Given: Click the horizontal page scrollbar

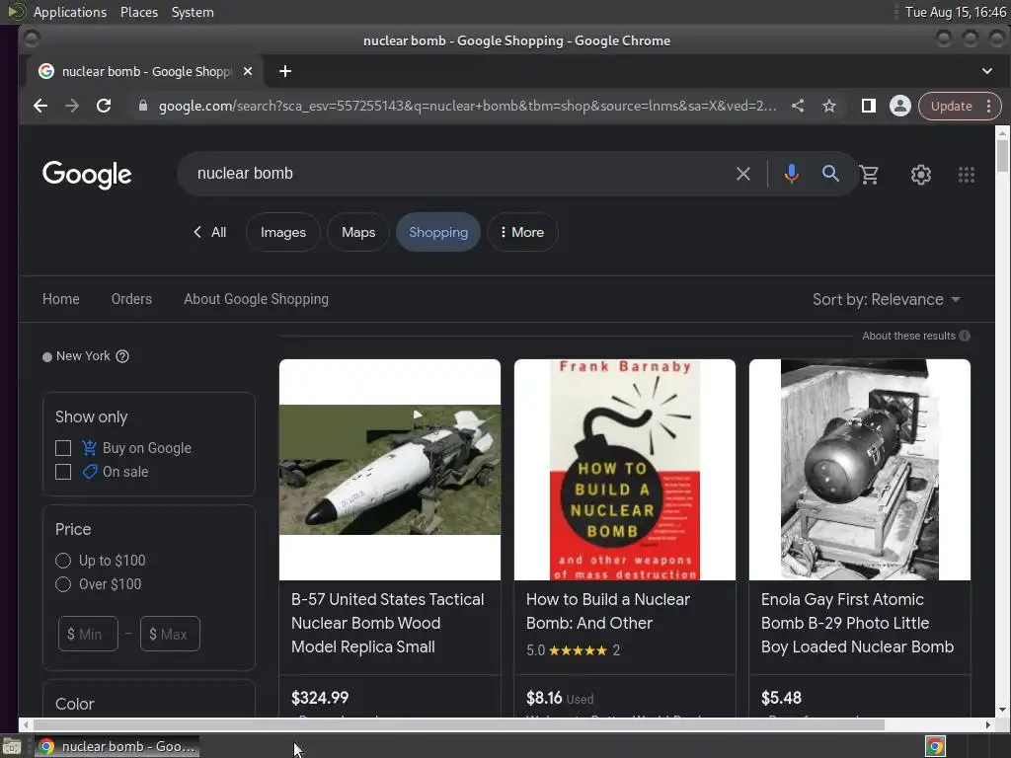Looking at the screenshot, I should coord(458,725).
